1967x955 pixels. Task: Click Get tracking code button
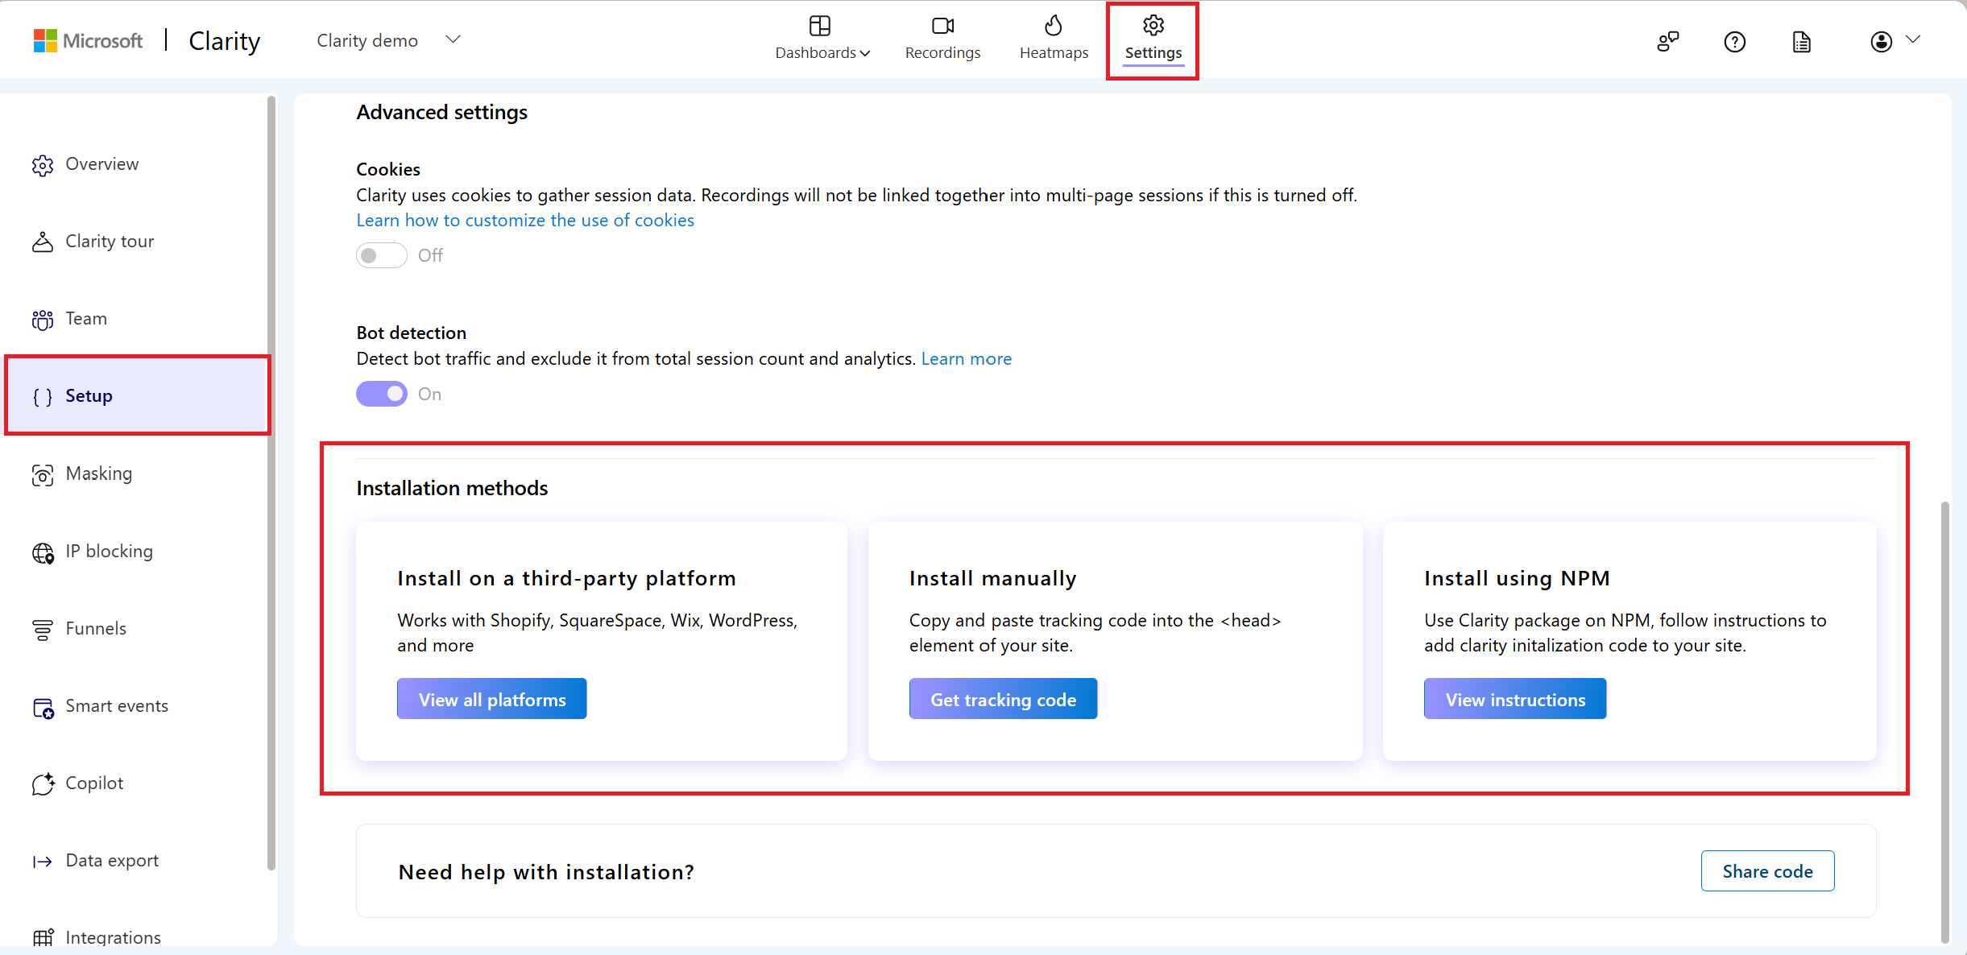point(1004,699)
